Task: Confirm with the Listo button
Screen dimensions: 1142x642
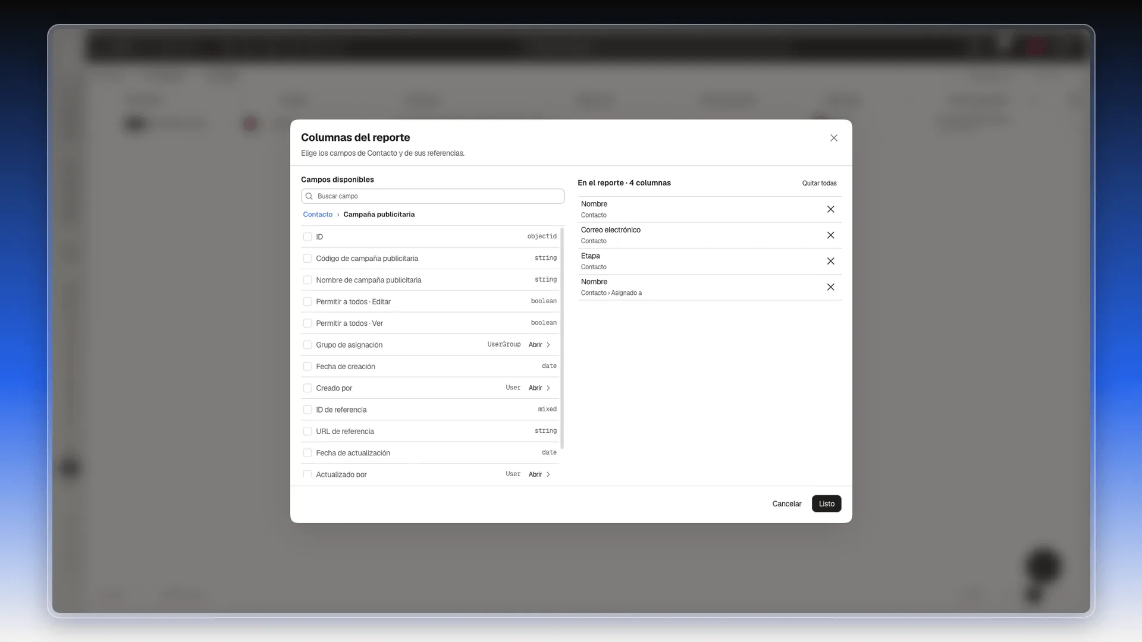Action: [826, 503]
